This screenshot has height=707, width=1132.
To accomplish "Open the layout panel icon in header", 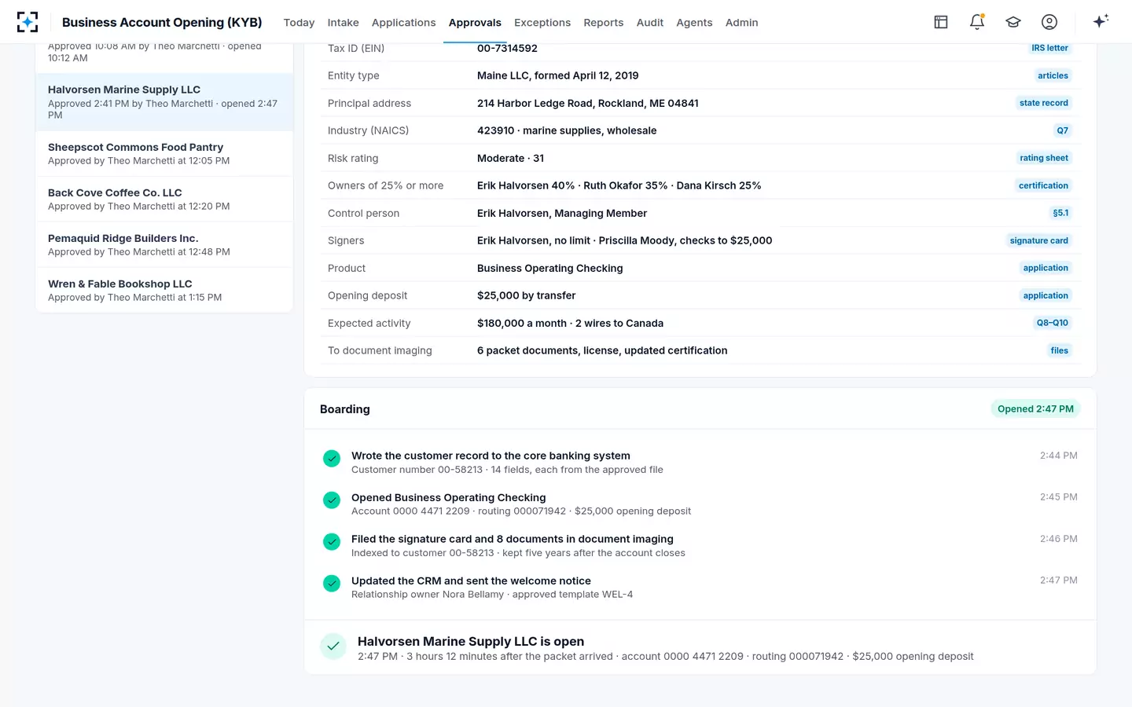I will coord(941,22).
